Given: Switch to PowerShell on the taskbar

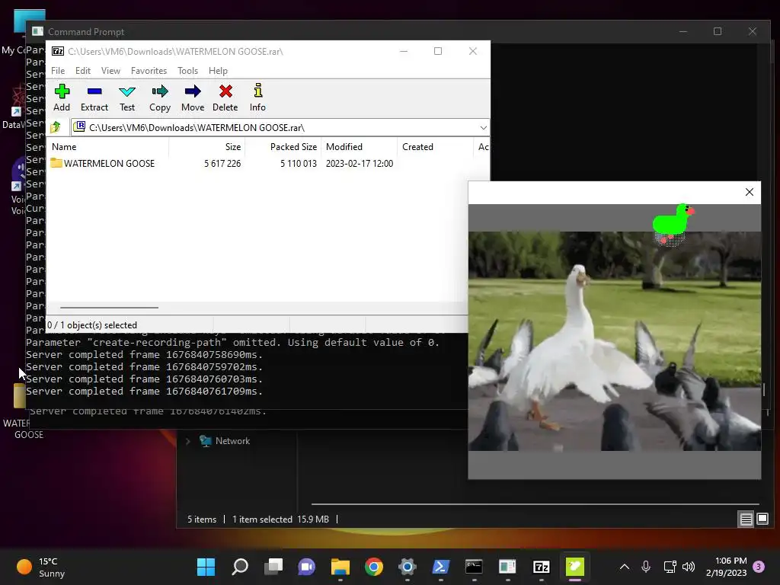Looking at the screenshot, I should coord(441,567).
